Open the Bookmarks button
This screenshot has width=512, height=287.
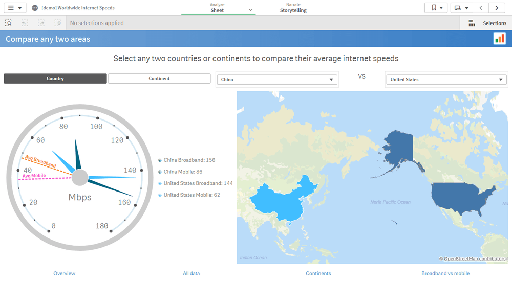point(436,8)
